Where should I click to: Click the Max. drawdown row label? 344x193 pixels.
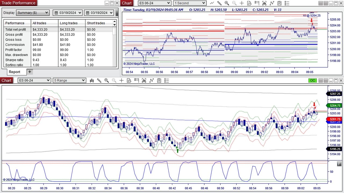tap(17, 55)
